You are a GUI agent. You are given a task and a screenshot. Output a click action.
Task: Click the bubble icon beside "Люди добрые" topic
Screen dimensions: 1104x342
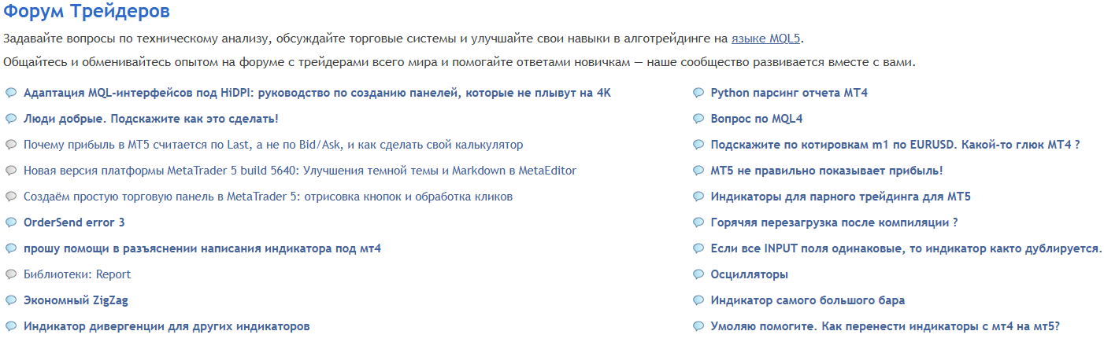click(x=11, y=119)
